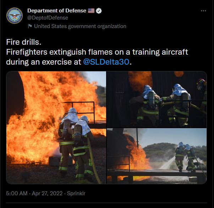214x208 pixels.
Task: Open the @DeptofDefense handle link
Action: [x=48, y=18]
